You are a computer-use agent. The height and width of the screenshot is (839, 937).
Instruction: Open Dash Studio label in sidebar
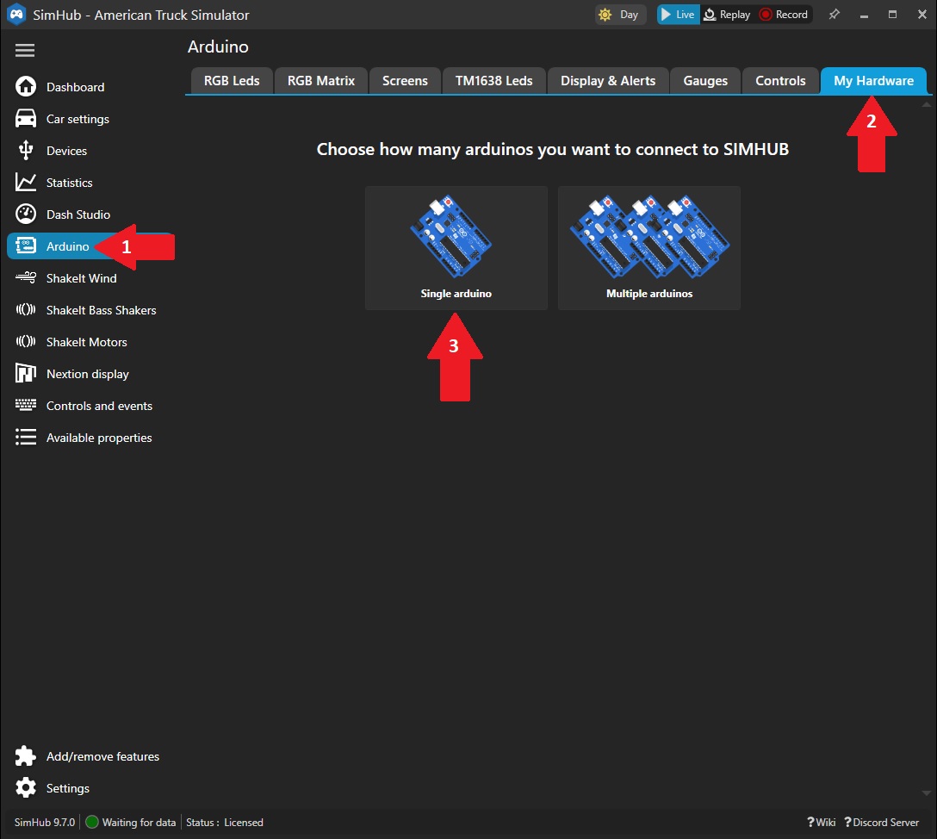coord(78,214)
